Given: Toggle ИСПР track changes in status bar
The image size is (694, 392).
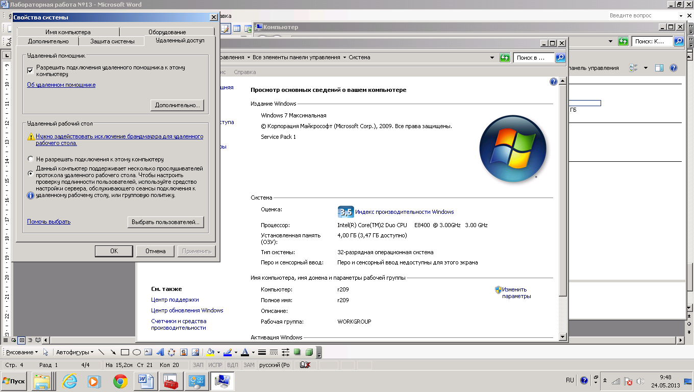Looking at the screenshot, I should coord(215,365).
